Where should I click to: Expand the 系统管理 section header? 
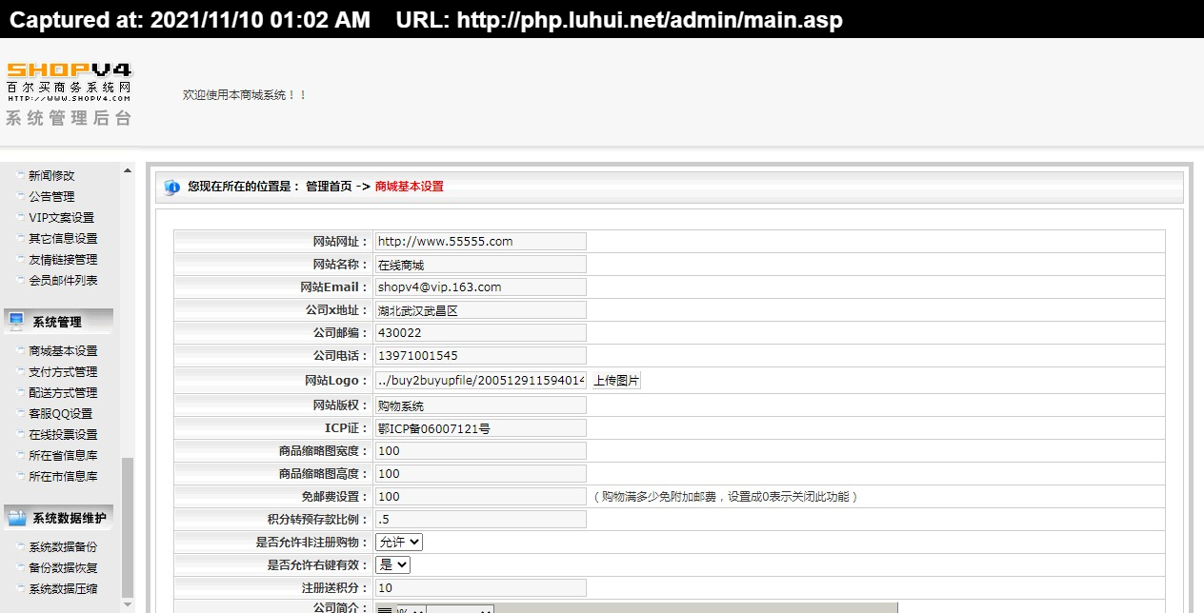click(x=59, y=322)
